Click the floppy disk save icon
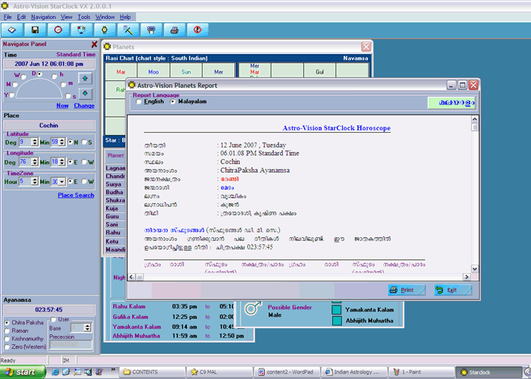Screen dimensions: 531x379 tap(35, 30)
